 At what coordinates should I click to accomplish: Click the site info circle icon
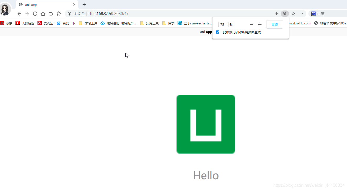point(70,14)
